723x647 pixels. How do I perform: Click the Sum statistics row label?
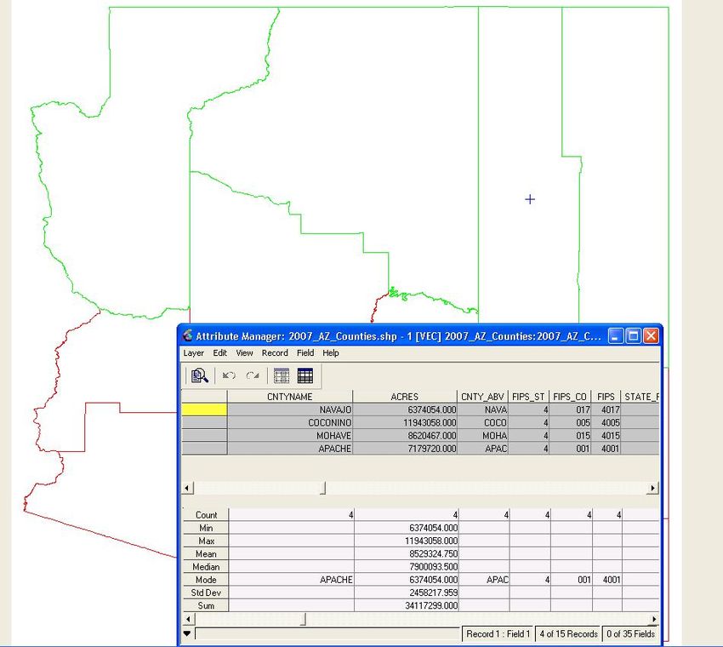206,605
